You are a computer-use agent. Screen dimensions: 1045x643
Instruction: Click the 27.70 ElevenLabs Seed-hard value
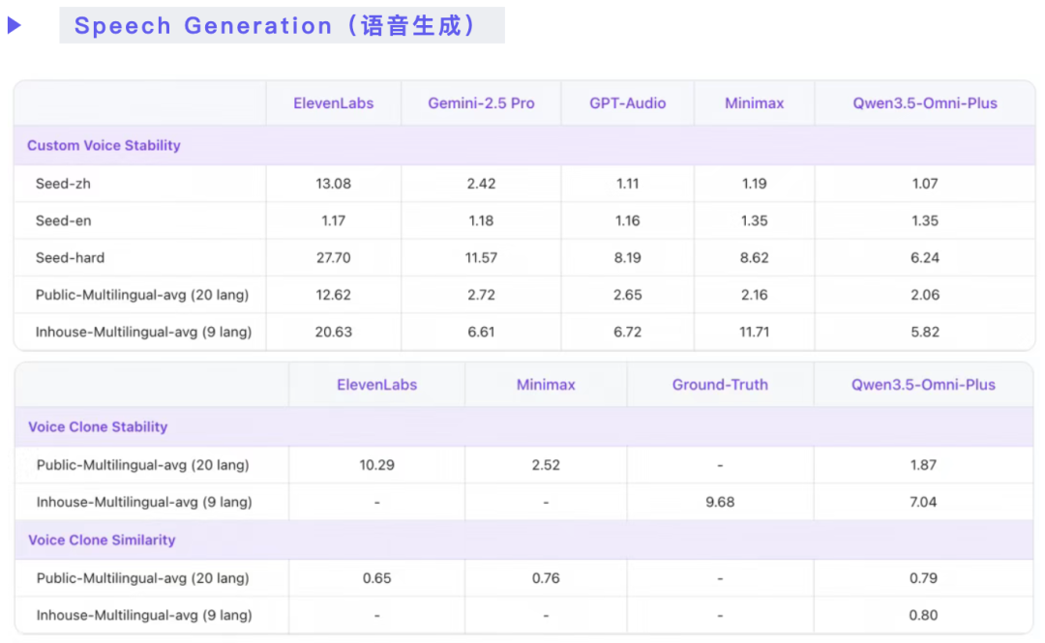tap(334, 258)
